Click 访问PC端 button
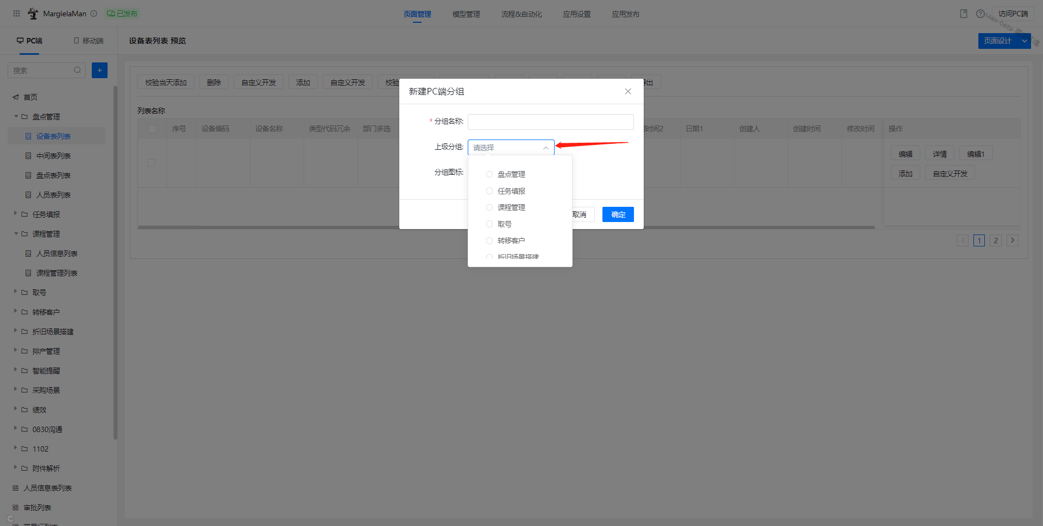 (1013, 14)
